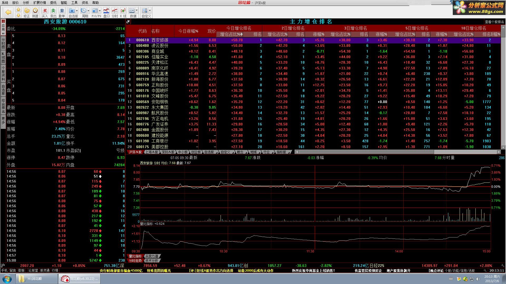The image size is (506, 284).
Task: Switch to the 中小板 tab
Action: [x=183, y=152]
